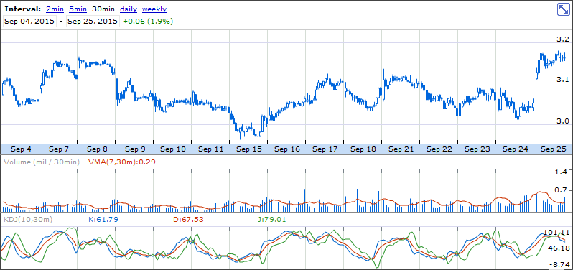Edit the Sep 04, 2015 start date field

pos(30,22)
